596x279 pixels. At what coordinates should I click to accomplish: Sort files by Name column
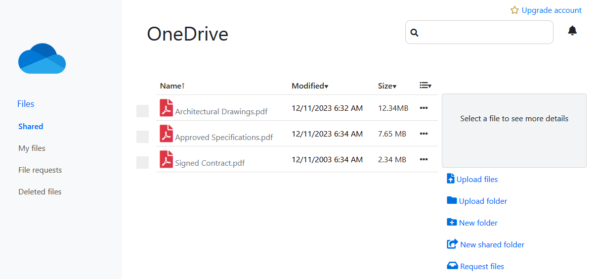172,86
